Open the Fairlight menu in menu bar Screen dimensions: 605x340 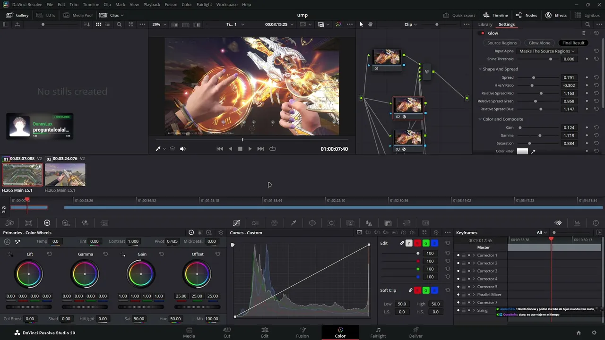(204, 4)
